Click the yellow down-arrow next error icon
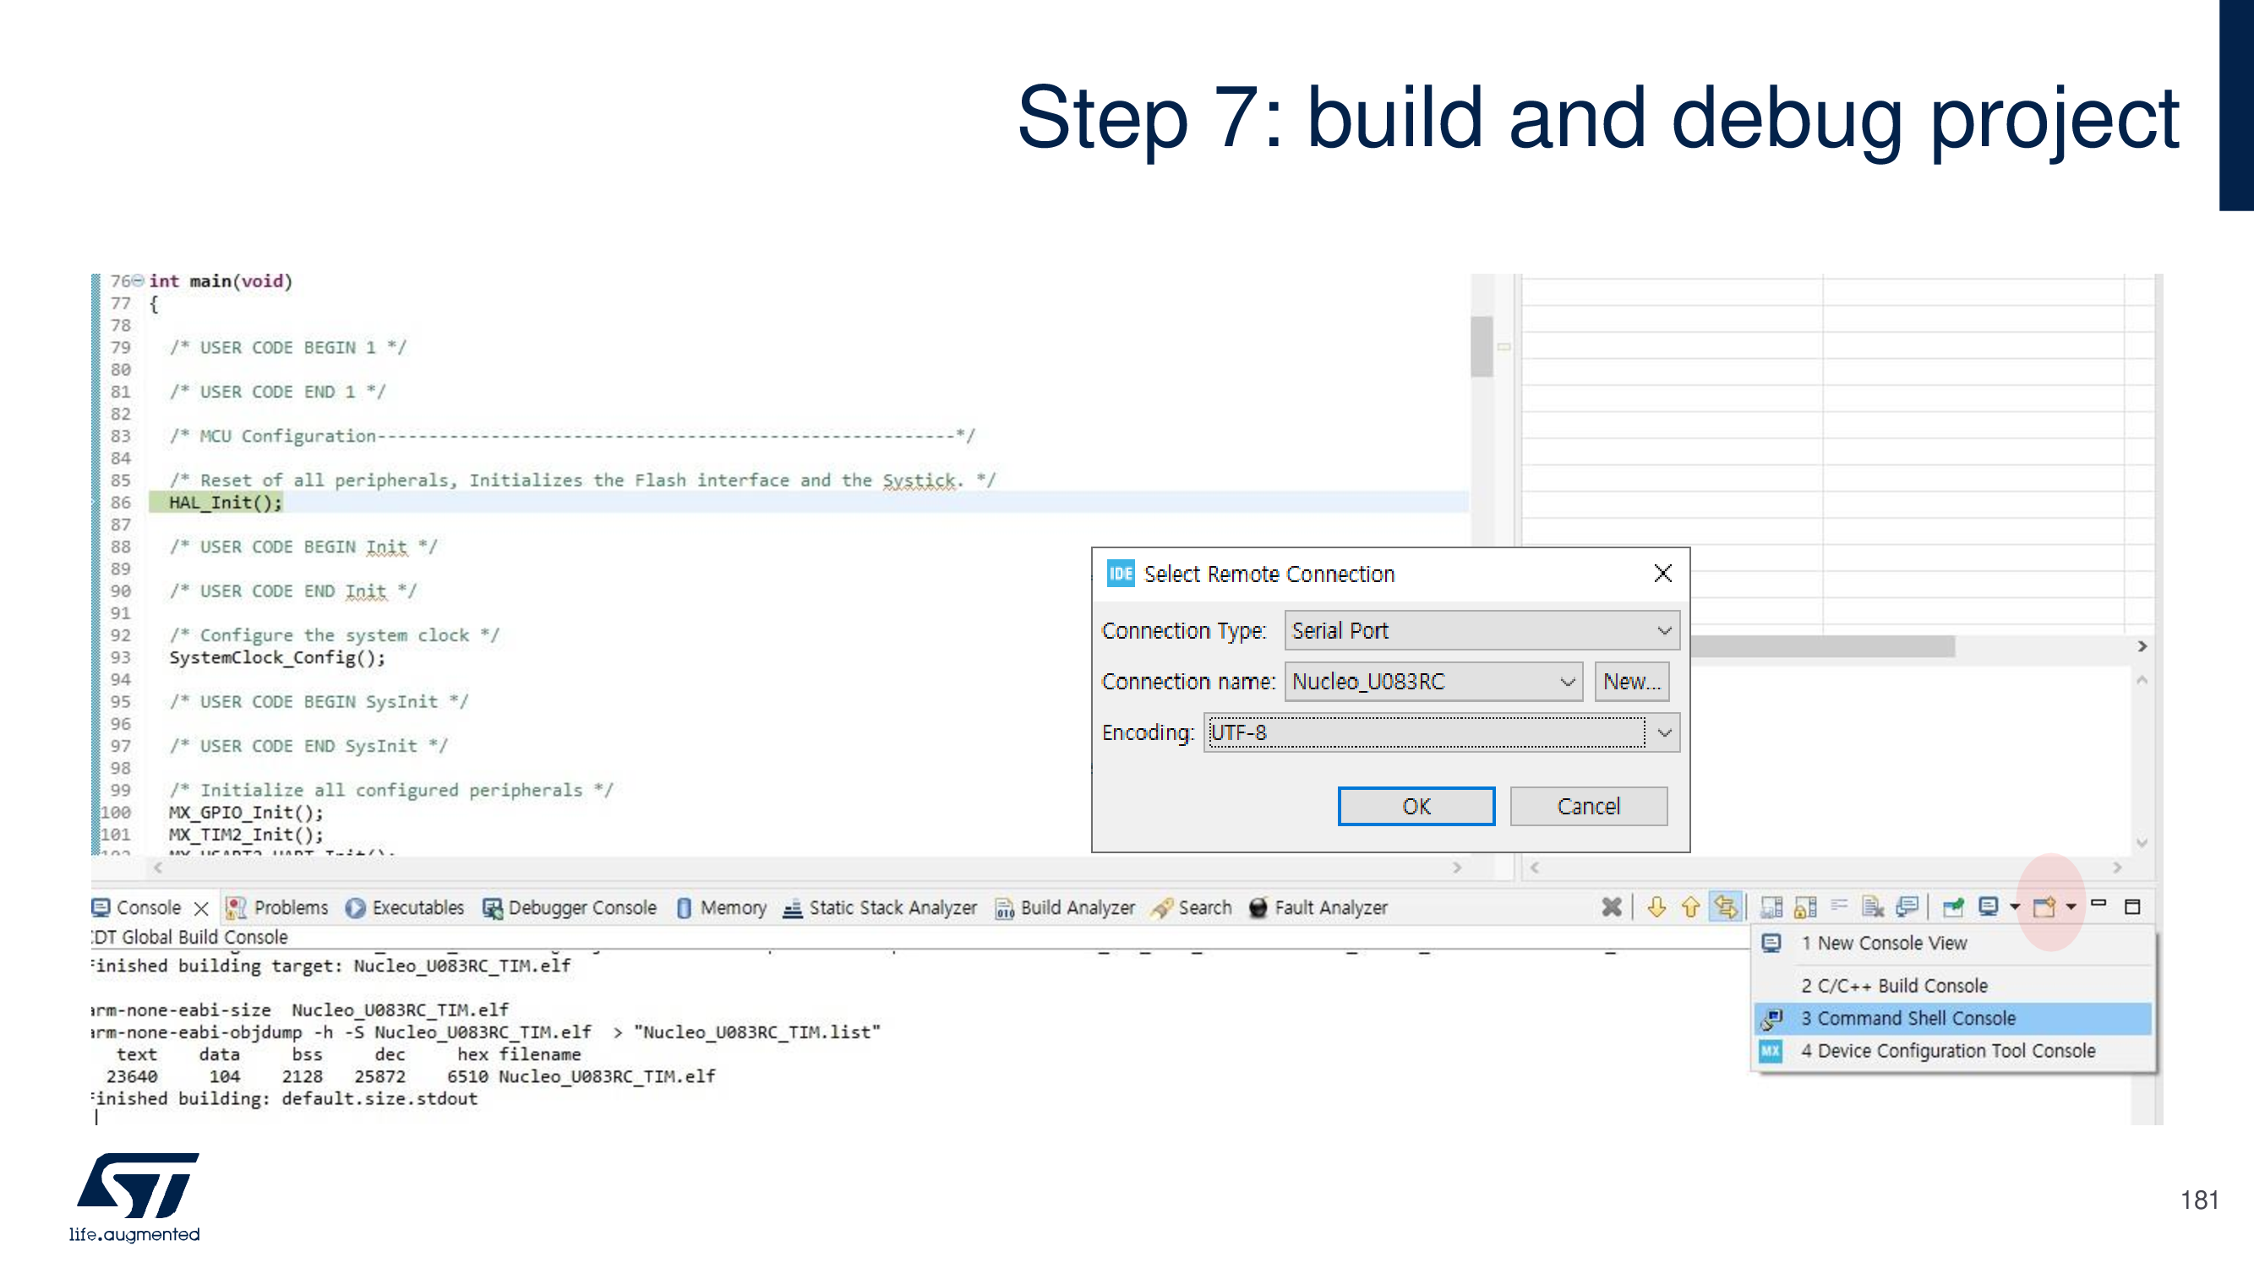The image size is (2254, 1268). coord(1656,906)
